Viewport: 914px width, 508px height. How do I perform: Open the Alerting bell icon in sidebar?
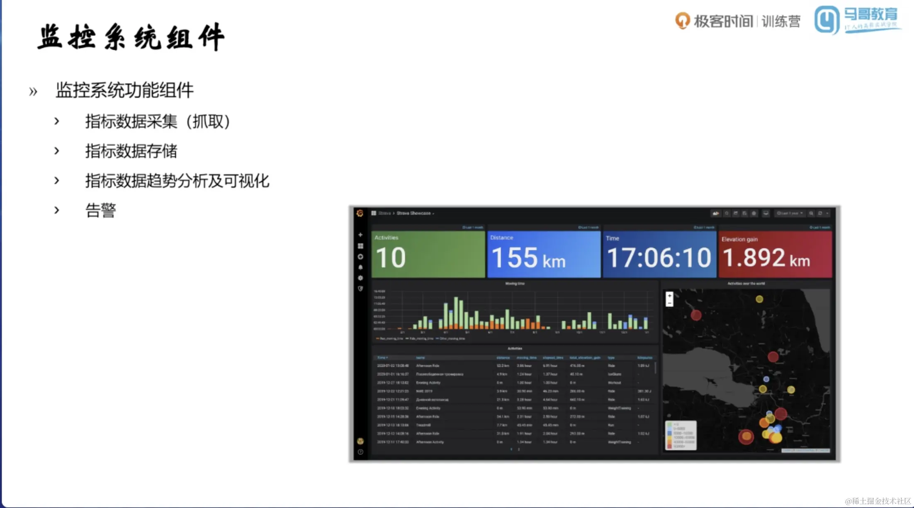360,267
